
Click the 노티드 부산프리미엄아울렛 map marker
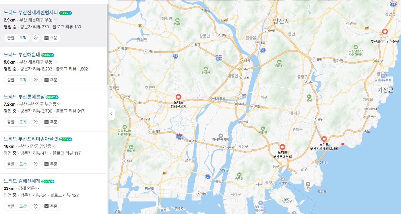point(385,32)
